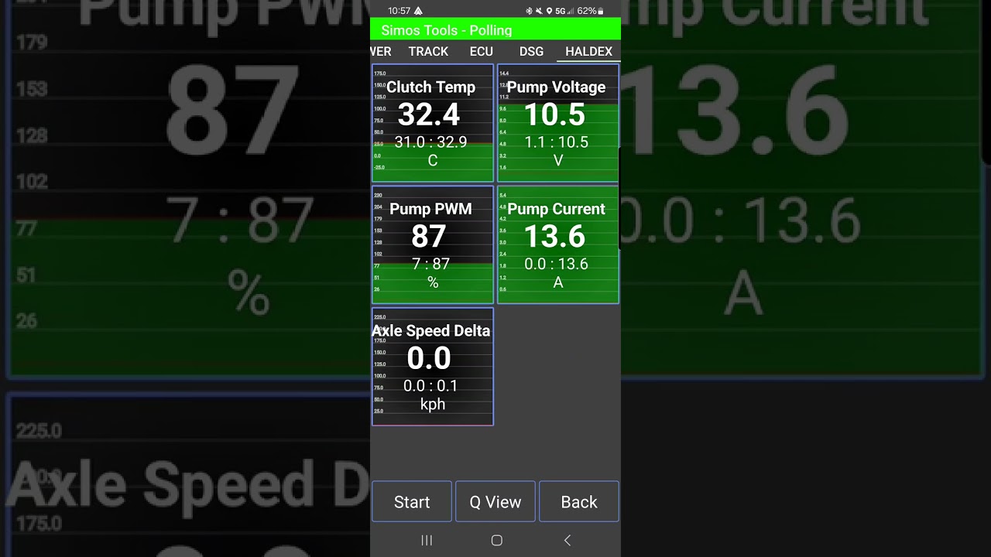Tap the kph unit label
The width and height of the screenshot is (991, 557).
pos(433,405)
